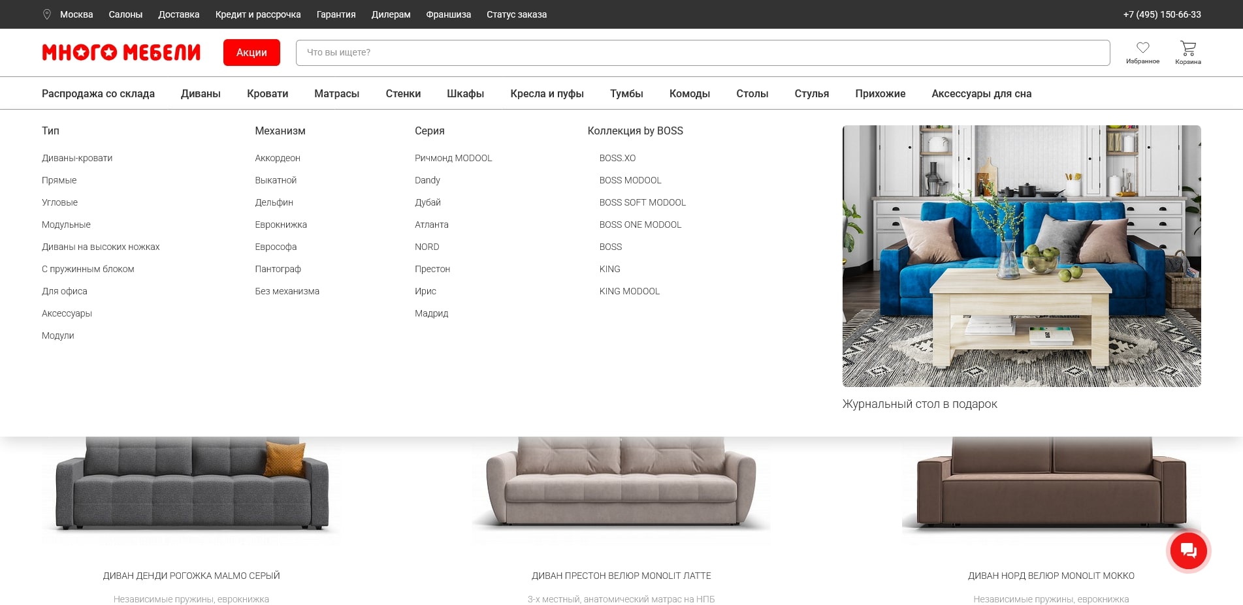The height and width of the screenshot is (605, 1243).
Task: Expand the Шкафы category menu
Action: tap(465, 94)
